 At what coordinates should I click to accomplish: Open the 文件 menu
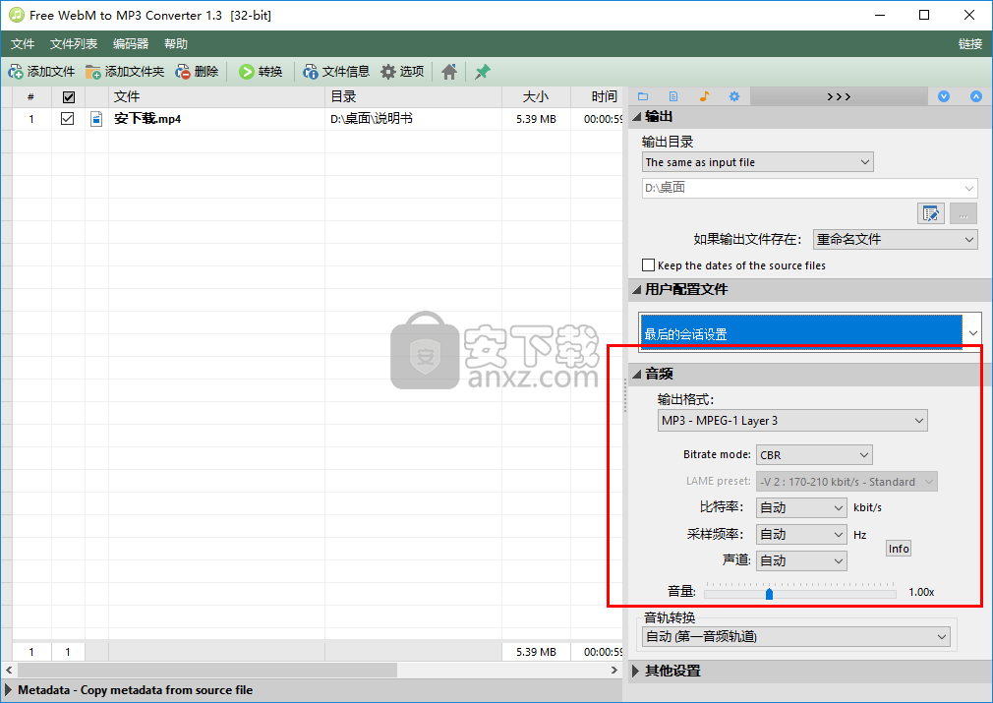click(x=23, y=43)
